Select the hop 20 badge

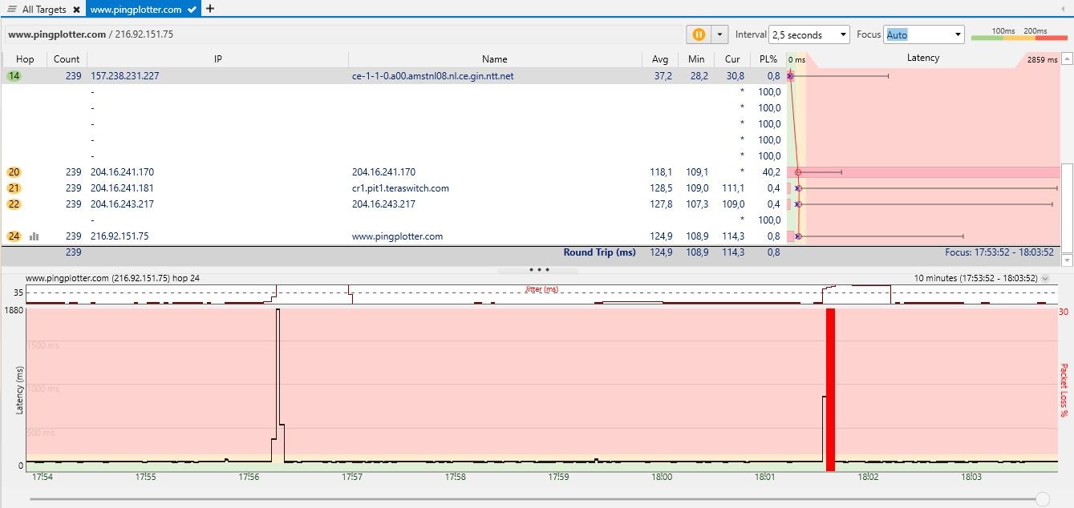[14, 172]
